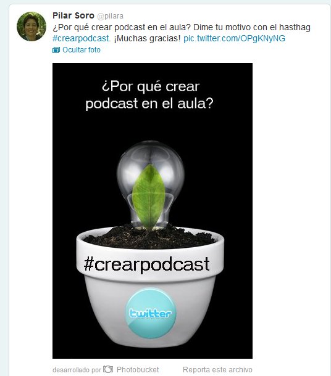Click the white flowerpot bowl in the photo
The height and width of the screenshot is (376, 331).
[x=150, y=288]
